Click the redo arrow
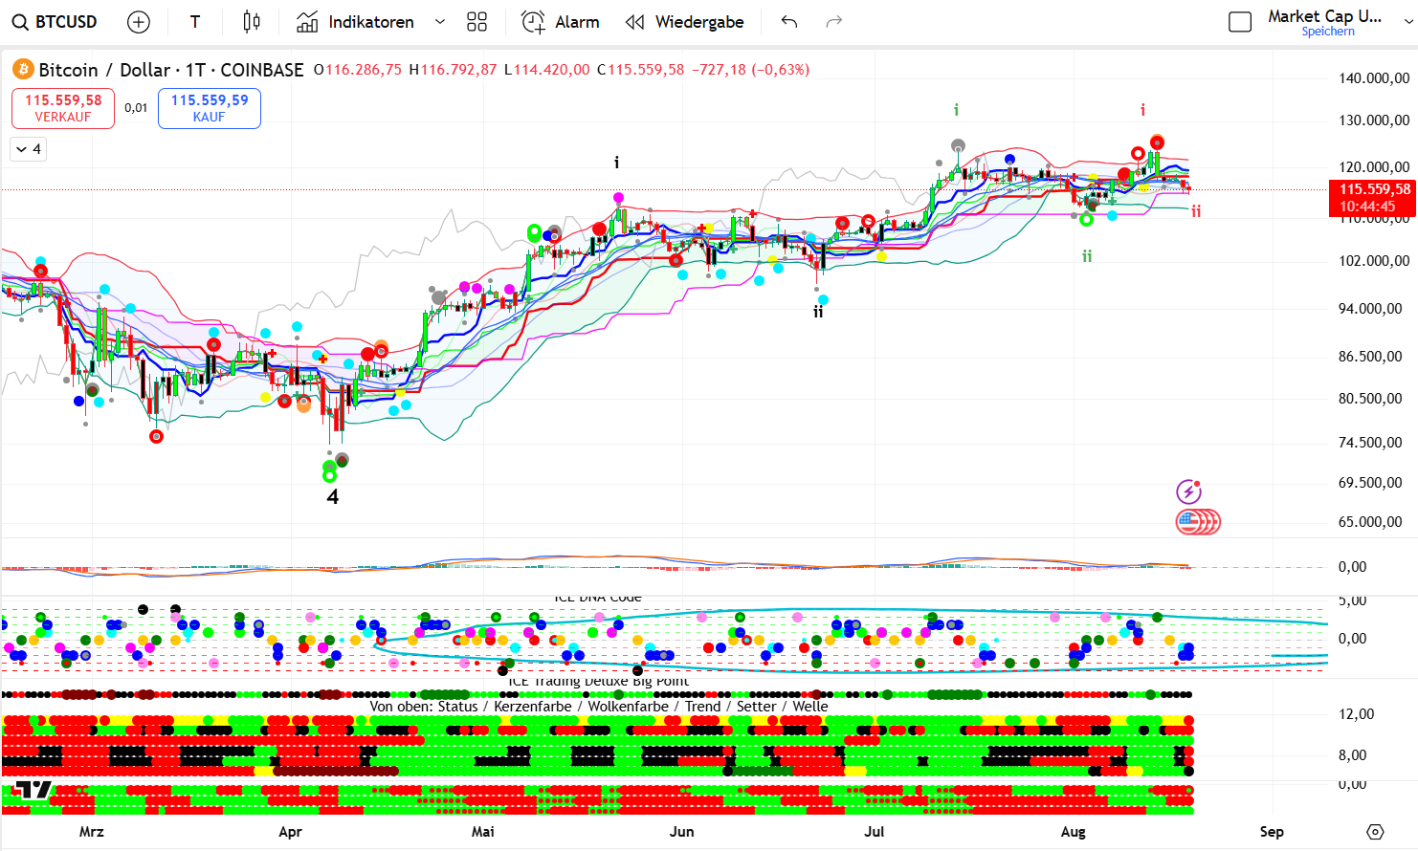 coord(834,22)
